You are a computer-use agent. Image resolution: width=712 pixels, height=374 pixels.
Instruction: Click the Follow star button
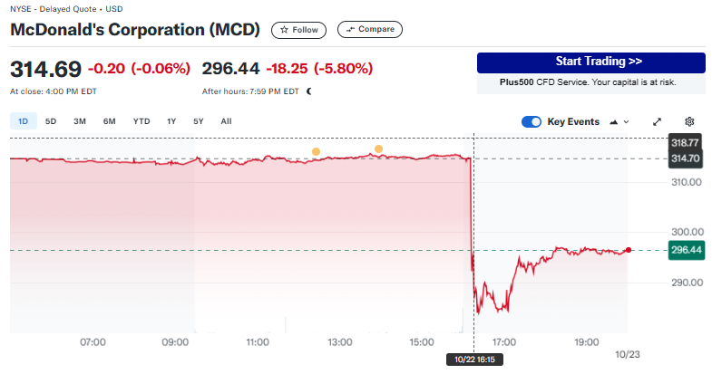(x=298, y=30)
